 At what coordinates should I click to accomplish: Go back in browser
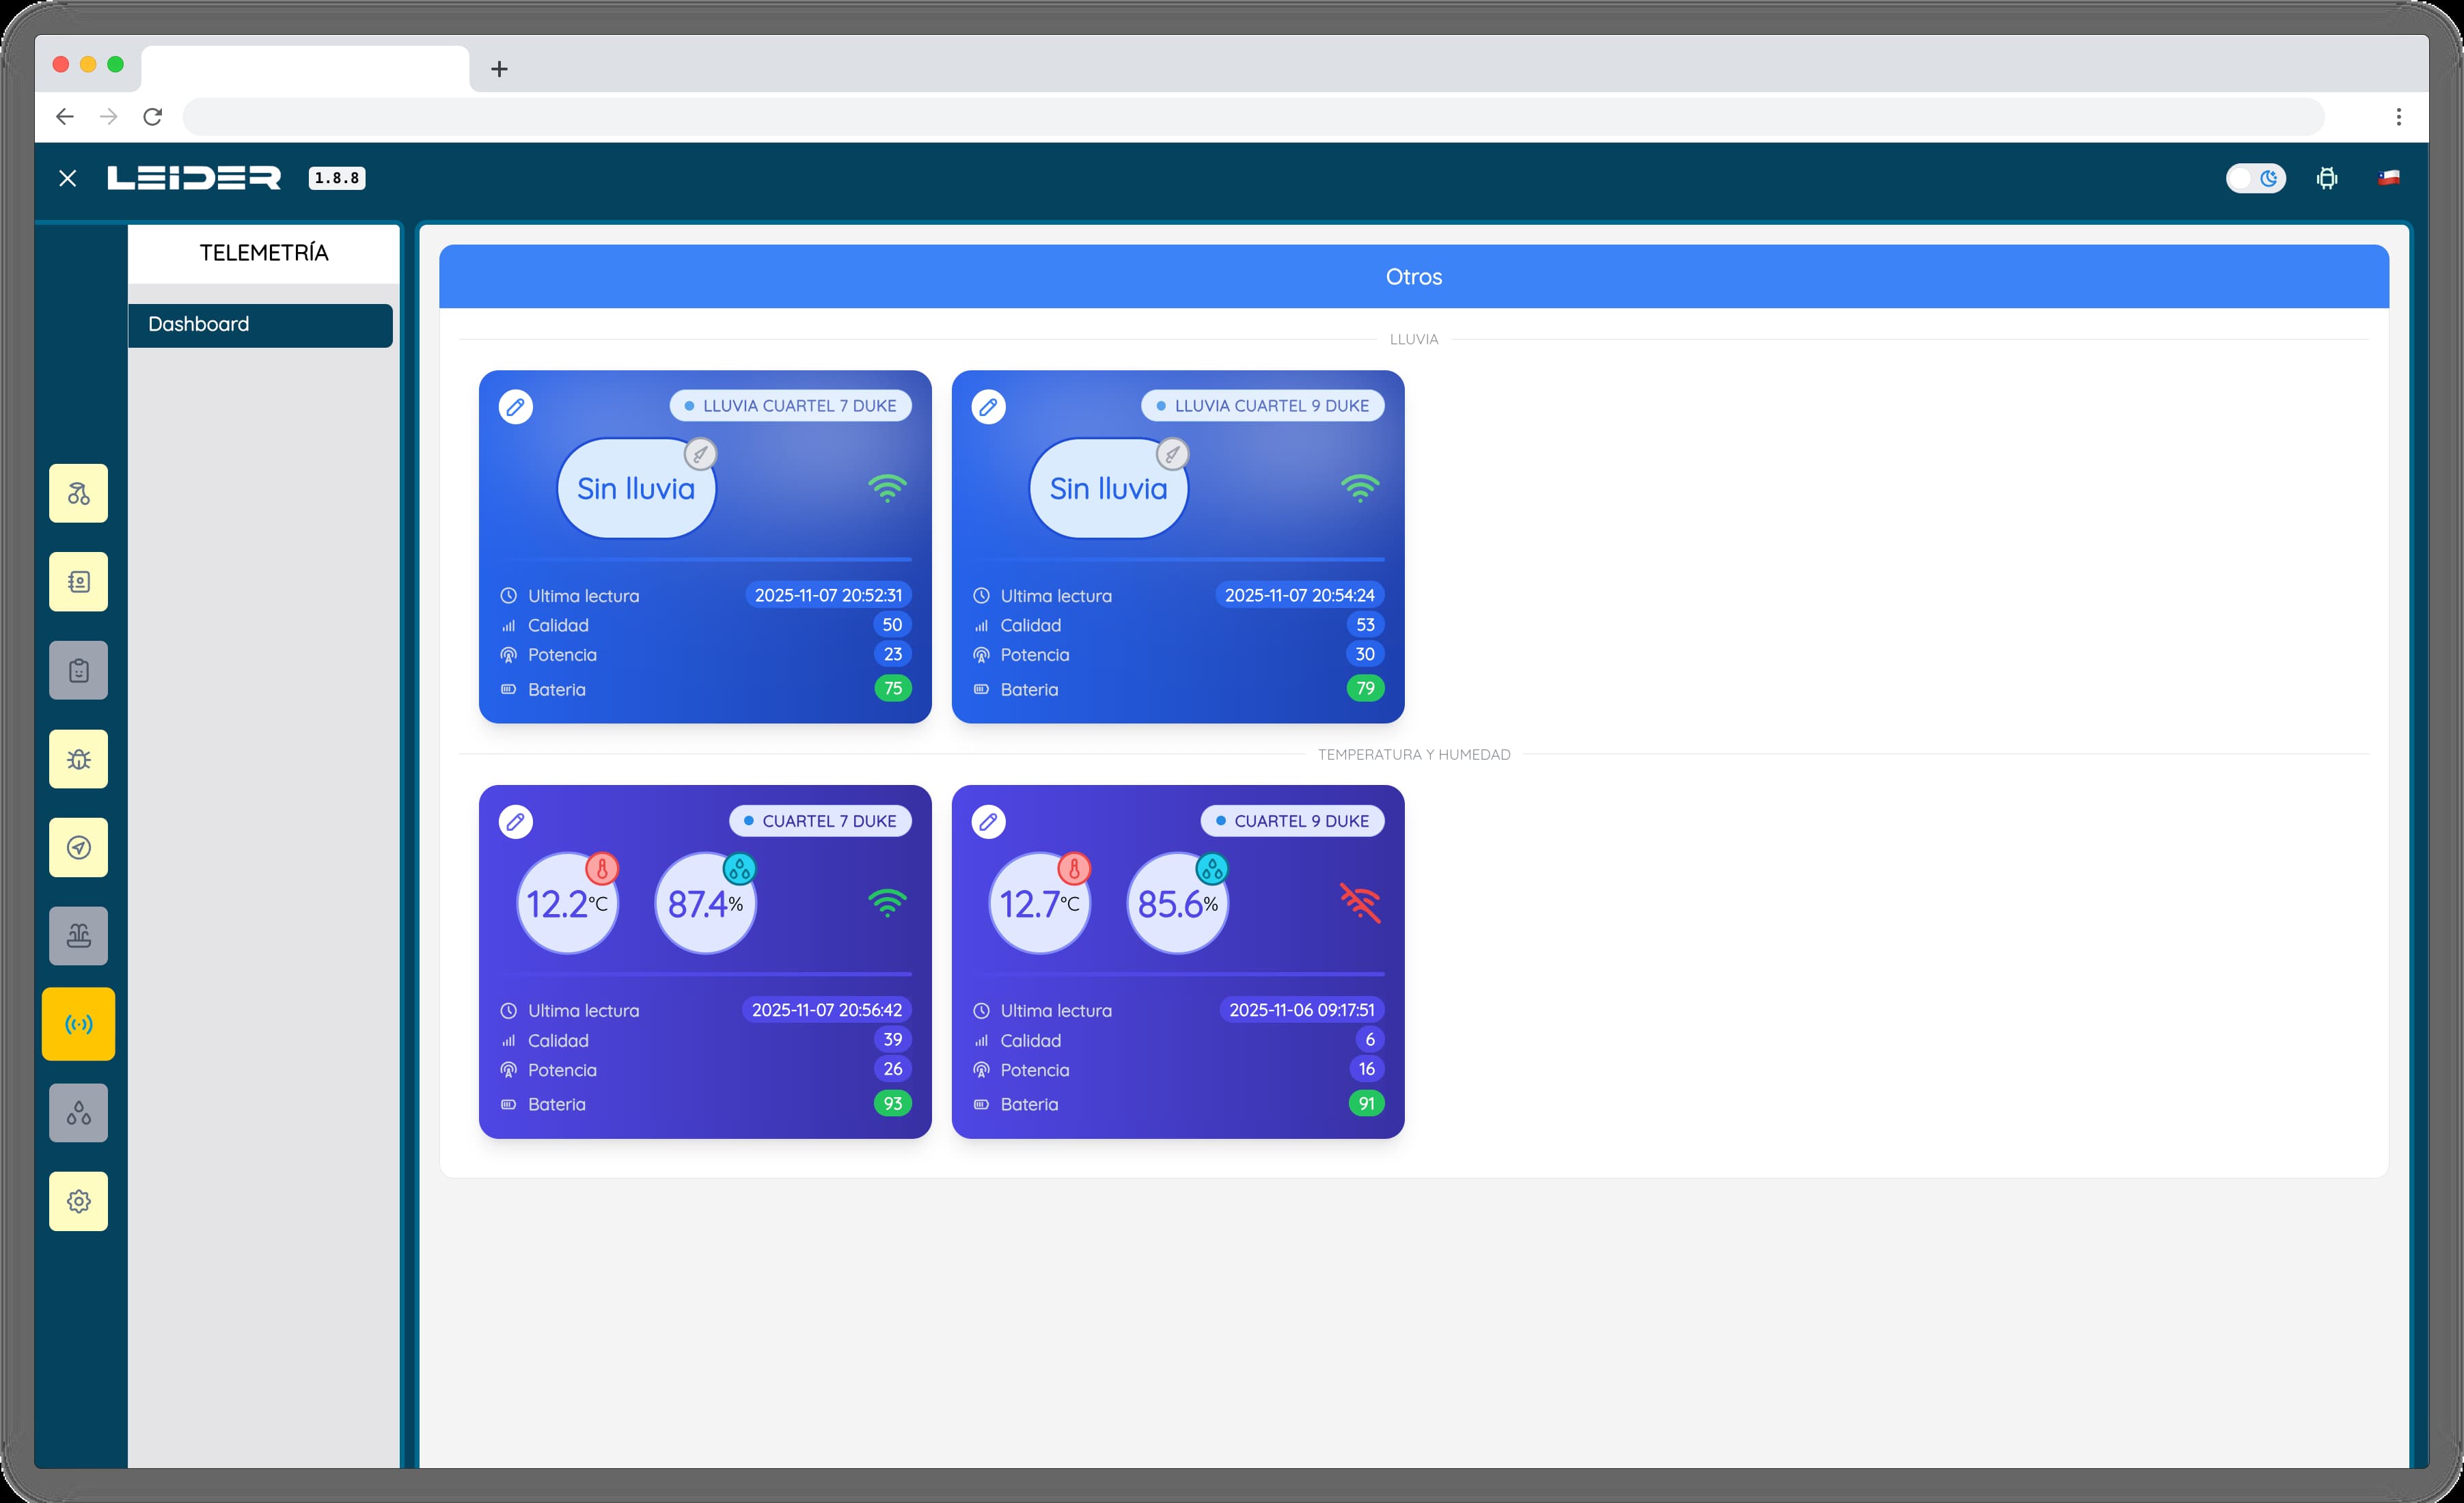coord(65,117)
